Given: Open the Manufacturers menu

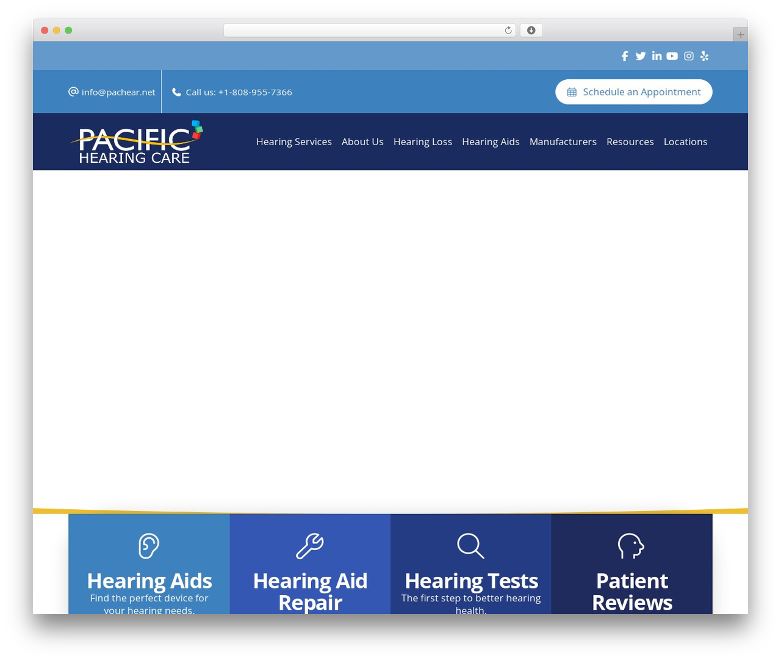Looking at the screenshot, I should [x=563, y=141].
